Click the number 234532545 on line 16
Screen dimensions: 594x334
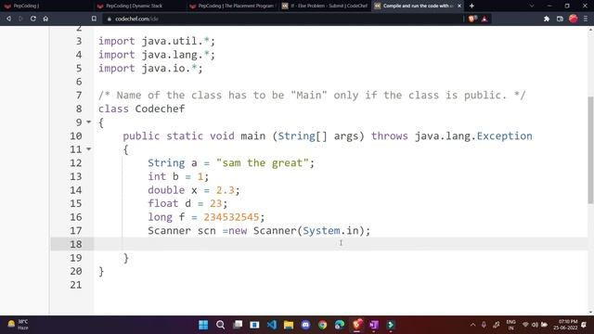coord(231,217)
